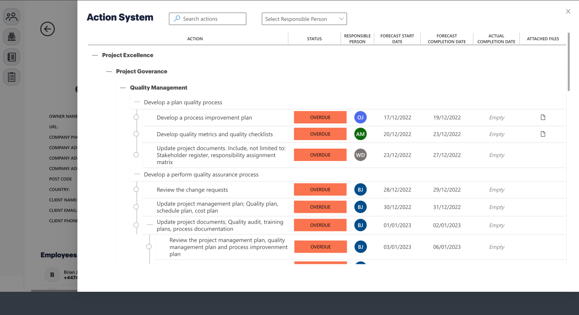Close the Action System panel
This screenshot has height=315, width=579.
coord(568,12)
